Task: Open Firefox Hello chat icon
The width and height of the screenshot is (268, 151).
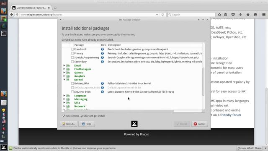Action: [x=255, y=15]
